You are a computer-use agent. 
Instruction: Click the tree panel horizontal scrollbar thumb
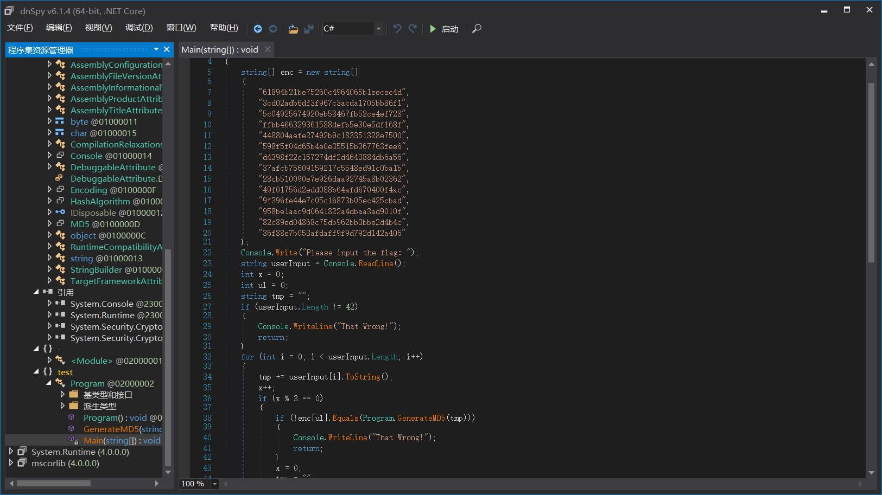54,483
